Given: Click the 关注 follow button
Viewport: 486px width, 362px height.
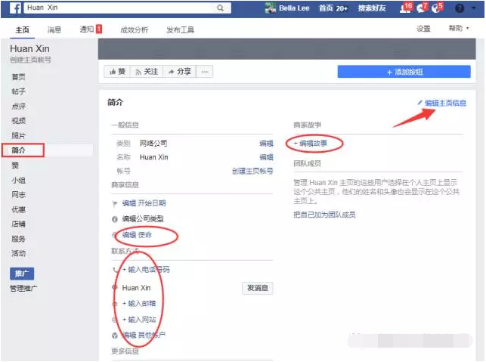Looking at the screenshot, I should point(147,72).
